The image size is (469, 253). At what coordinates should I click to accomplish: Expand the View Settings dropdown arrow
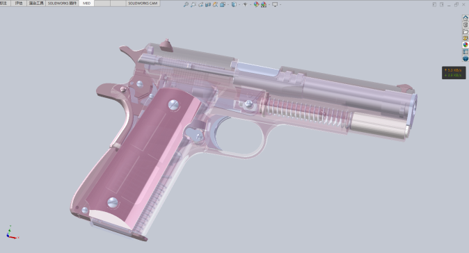[280, 4]
